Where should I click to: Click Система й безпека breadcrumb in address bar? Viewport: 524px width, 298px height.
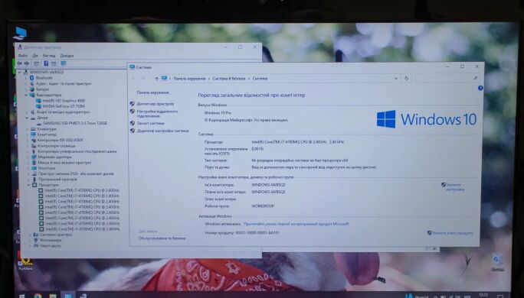click(229, 79)
